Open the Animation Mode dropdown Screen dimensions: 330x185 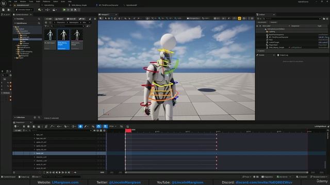(24, 10)
